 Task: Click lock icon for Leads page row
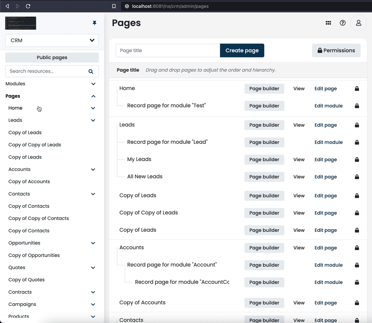point(357,125)
